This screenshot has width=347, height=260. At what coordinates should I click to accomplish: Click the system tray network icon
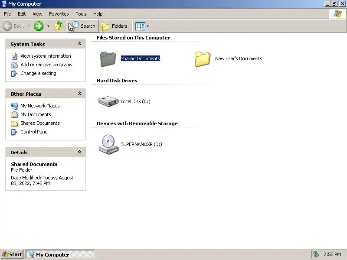pos(316,254)
